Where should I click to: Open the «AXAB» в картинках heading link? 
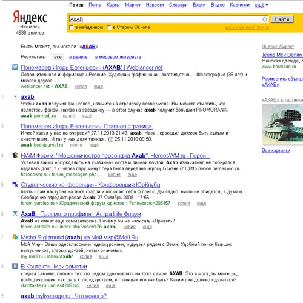[x=282, y=100]
